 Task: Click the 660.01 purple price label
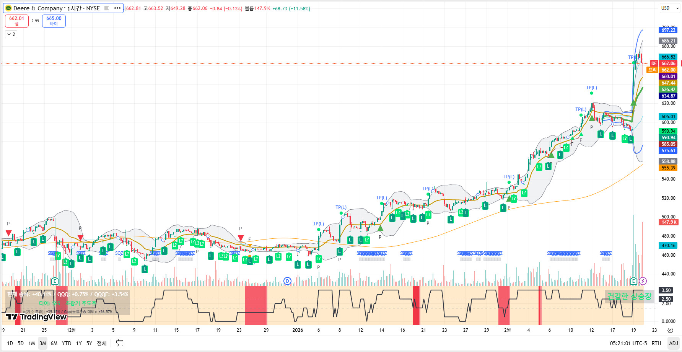pyautogui.click(x=668, y=77)
